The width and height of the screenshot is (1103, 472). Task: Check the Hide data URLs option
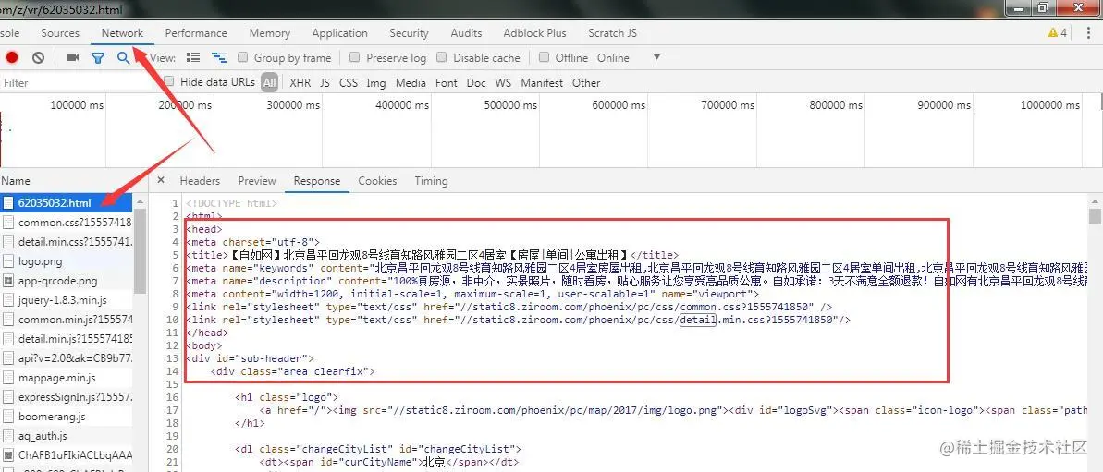[169, 80]
